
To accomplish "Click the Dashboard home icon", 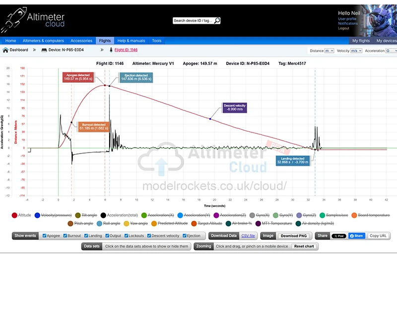I will click(x=5, y=50).
